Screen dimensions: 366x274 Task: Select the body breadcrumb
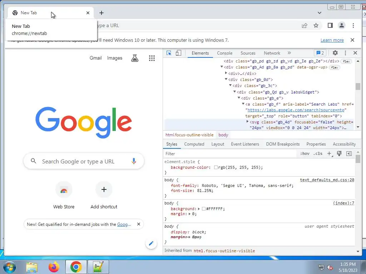pyautogui.click(x=223, y=135)
